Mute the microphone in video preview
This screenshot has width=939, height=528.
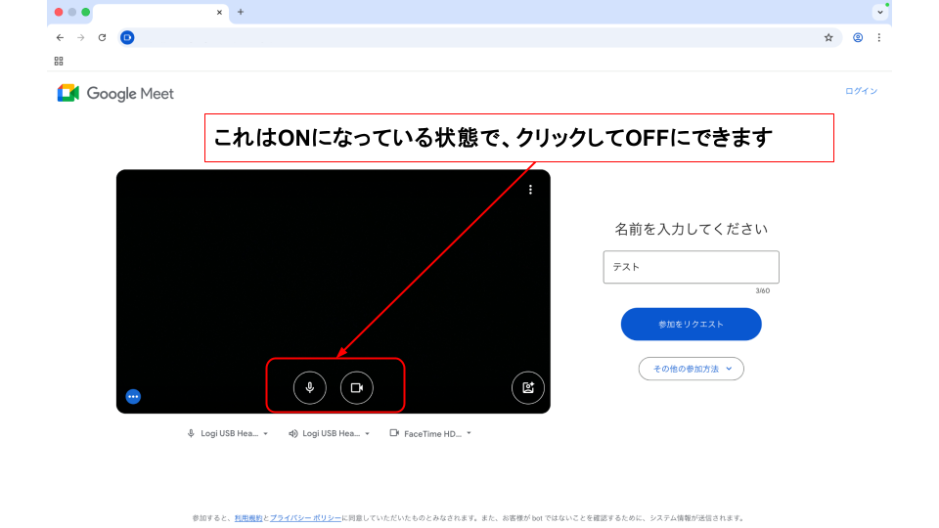tap(310, 387)
